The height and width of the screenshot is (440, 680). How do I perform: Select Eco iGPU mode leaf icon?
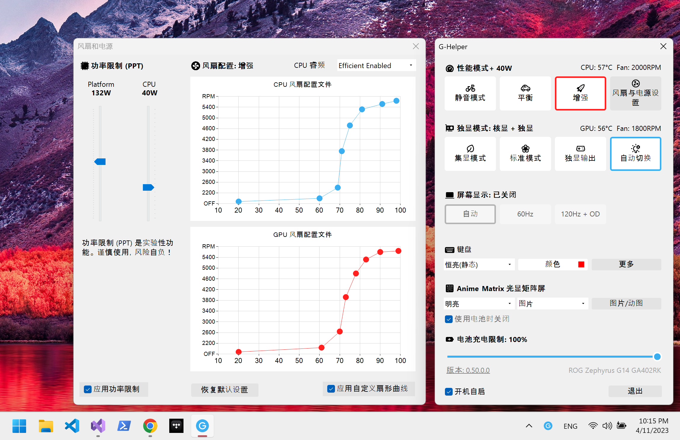coord(470,149)
